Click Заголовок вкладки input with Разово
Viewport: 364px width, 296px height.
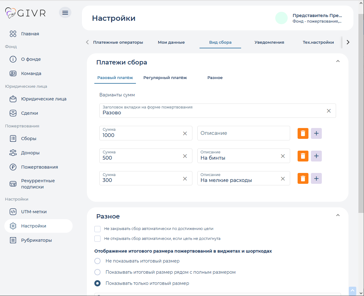click(x=218, y=111)
